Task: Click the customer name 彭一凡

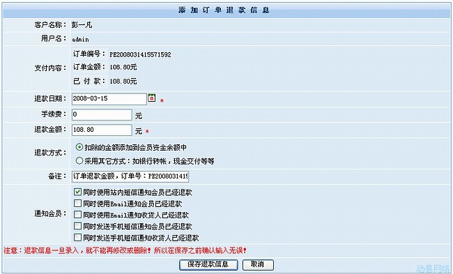Action: (x=82, y=25)
